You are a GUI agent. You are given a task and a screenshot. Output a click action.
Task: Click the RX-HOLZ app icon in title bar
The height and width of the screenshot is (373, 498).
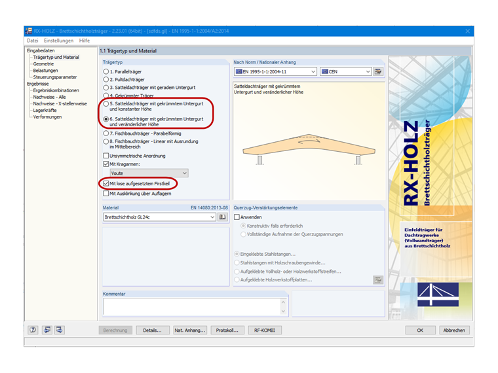29,31
